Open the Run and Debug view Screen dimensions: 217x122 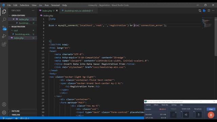(4, 36)
